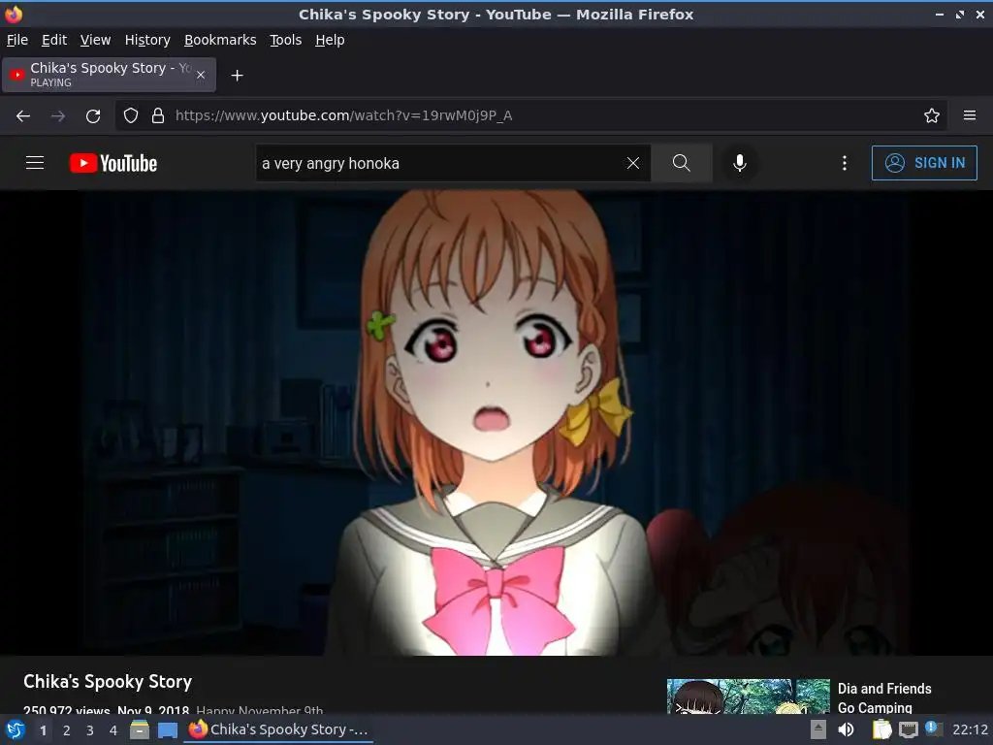Image resolution: width=993 pixels, height=745 pixels.
Task: Open the removable media tray icon
Action: click(x=818, y=729)
